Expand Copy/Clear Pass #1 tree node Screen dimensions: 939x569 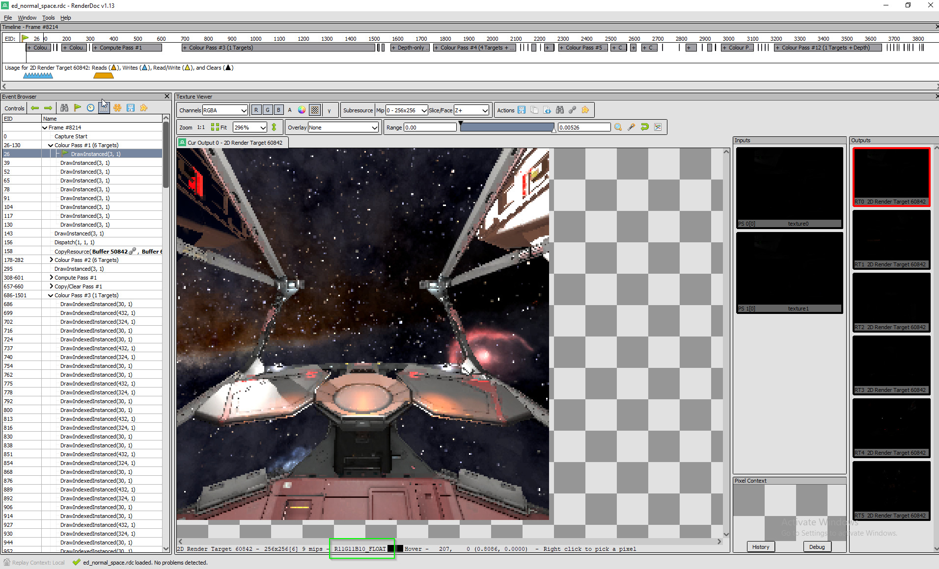pyautogui.click(x=51, y=286)
